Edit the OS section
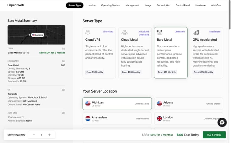 coord(63,90)
